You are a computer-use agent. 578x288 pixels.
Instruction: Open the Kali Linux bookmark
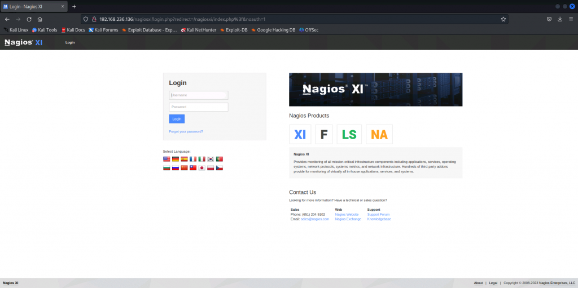[16, 30]
